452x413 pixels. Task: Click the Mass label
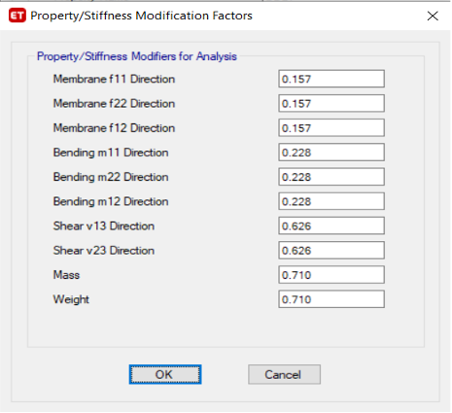(66, 275)
